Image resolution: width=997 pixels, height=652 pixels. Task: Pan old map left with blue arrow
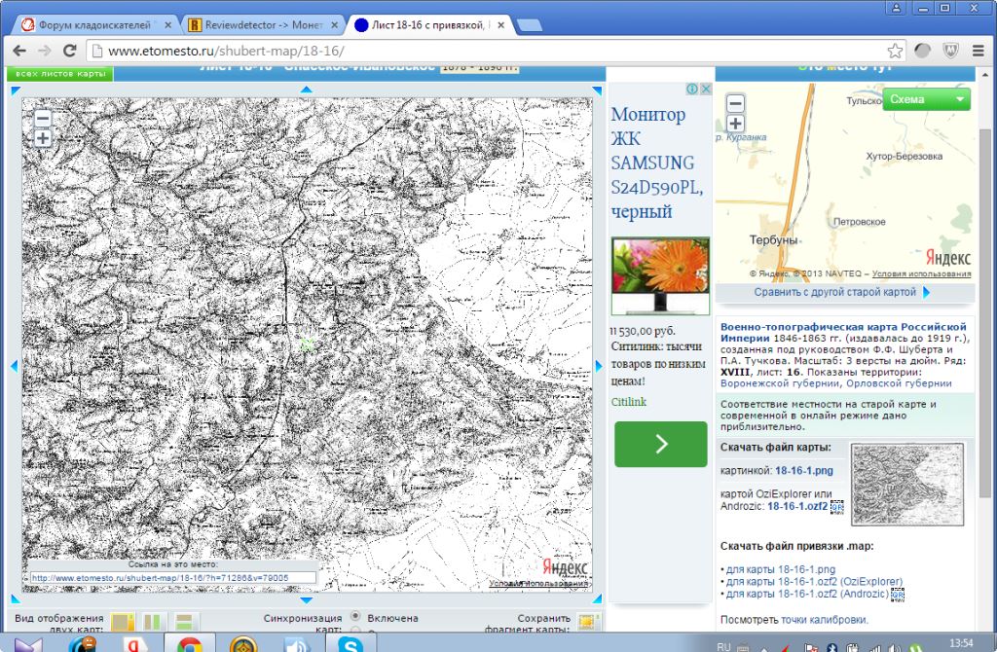click(x=15, y=366)
